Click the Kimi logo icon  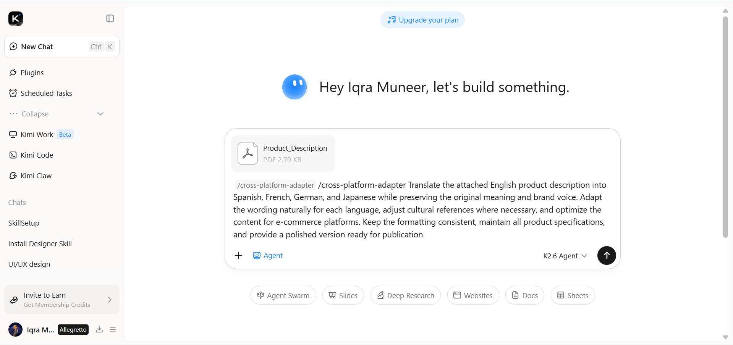point(16,18)
